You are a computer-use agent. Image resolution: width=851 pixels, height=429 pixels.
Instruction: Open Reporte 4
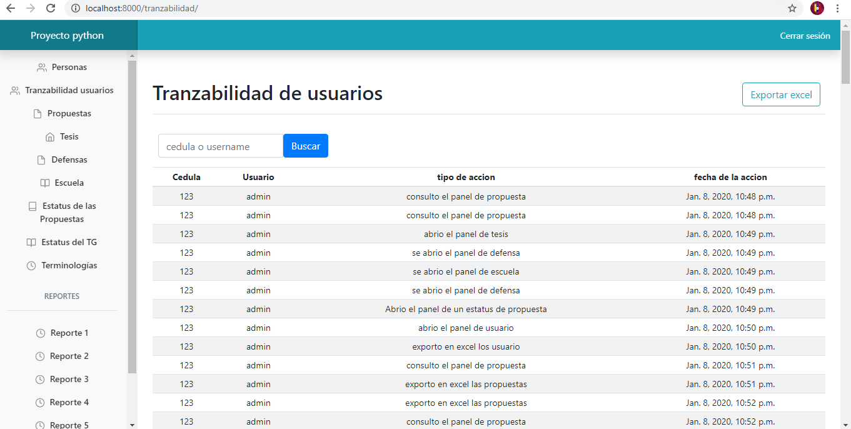pos(69,402)
